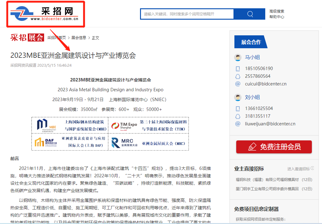Open 展会信息 breadcrumb link
The image size is (322, 224).
tap(79, 37)
